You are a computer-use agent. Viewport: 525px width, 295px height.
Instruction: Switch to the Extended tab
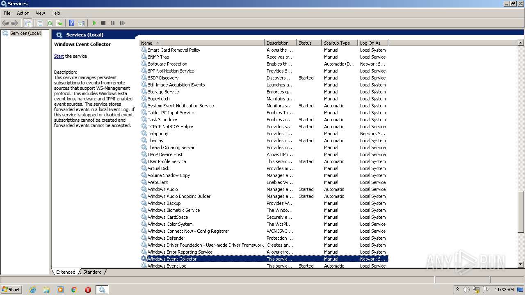pos(66,272)
